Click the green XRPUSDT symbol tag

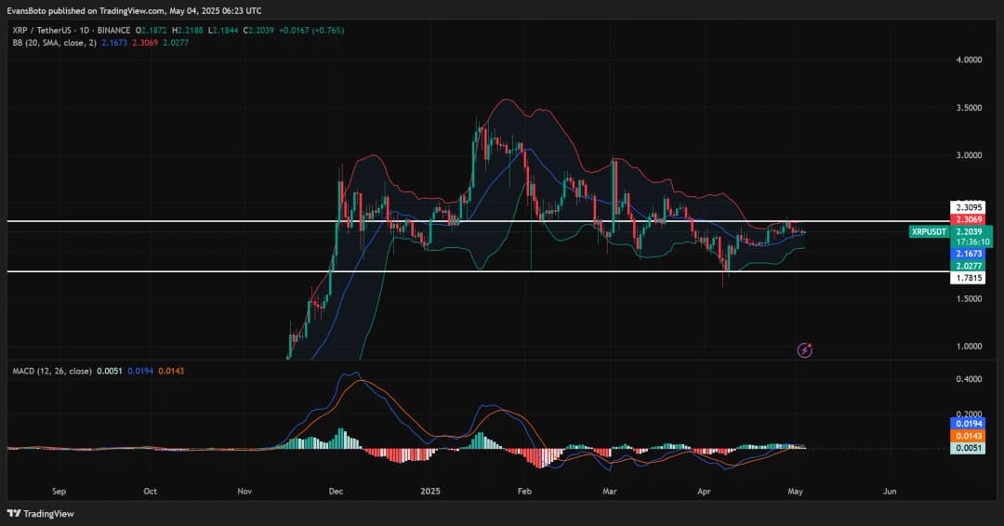[x=929, y=230]
